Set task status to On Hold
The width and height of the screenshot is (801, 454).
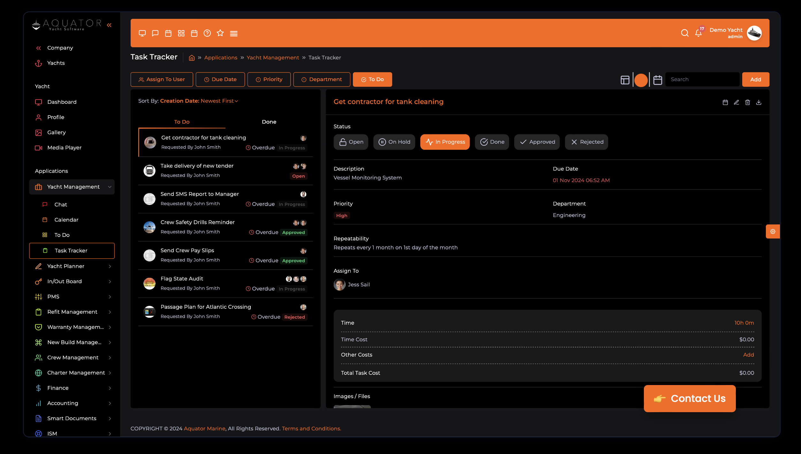tap(394, 142)
